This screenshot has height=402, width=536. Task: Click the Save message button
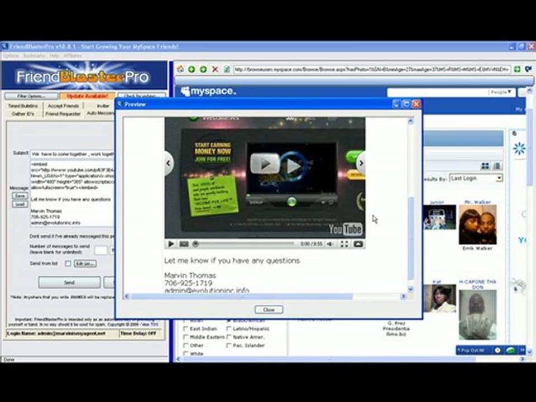coord(20,196)
